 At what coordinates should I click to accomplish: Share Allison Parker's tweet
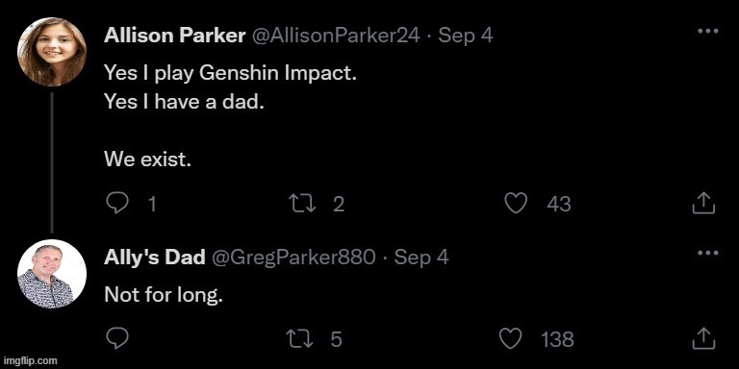pos(703,203)
